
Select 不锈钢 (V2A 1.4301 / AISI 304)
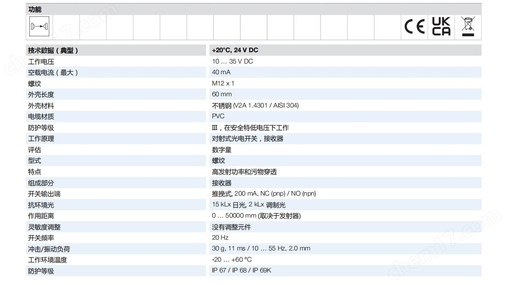[255, 105]
